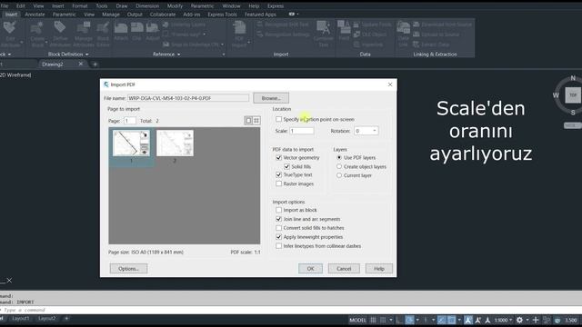
Task: Click the Cancel button
Action: point(344,269)
